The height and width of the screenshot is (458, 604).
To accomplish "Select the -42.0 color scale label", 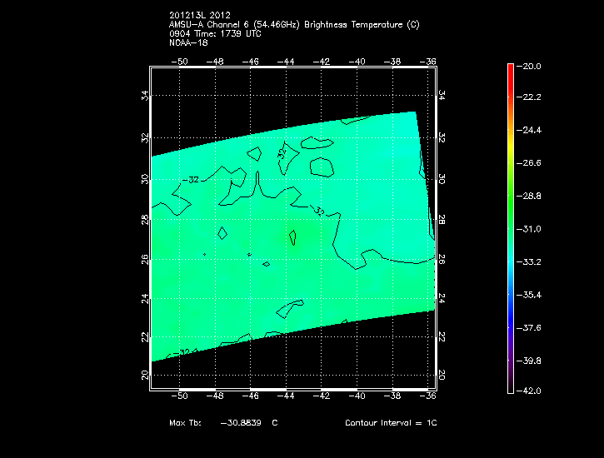I will [x=531, y=391].
